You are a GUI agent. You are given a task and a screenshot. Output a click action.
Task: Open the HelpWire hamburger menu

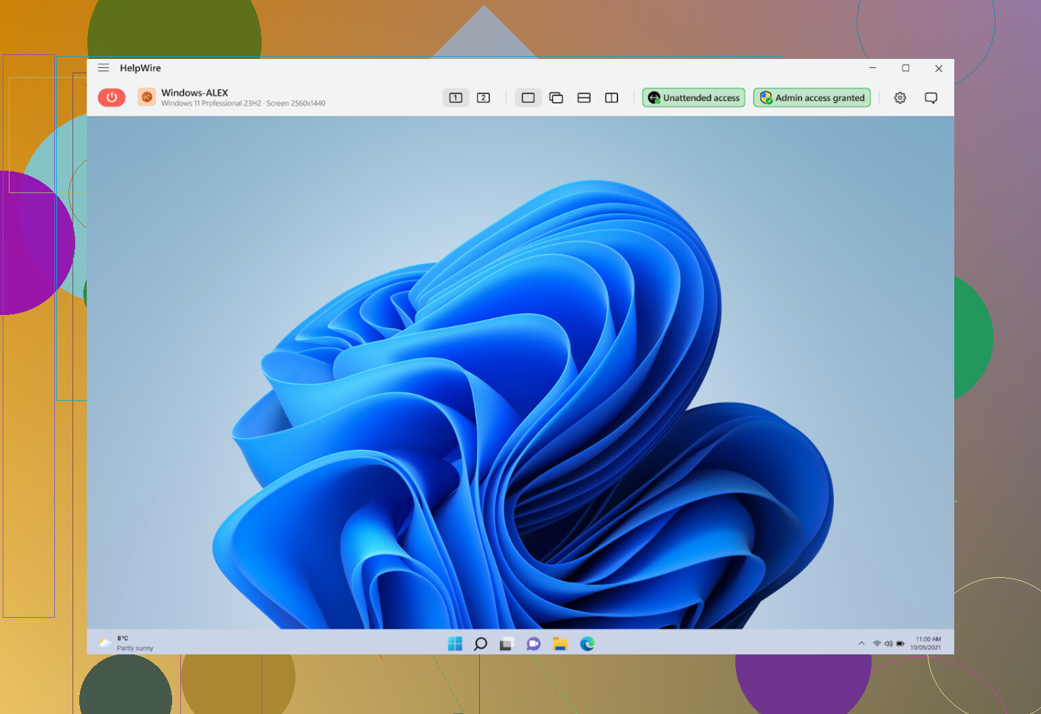[x=104, y=68]
